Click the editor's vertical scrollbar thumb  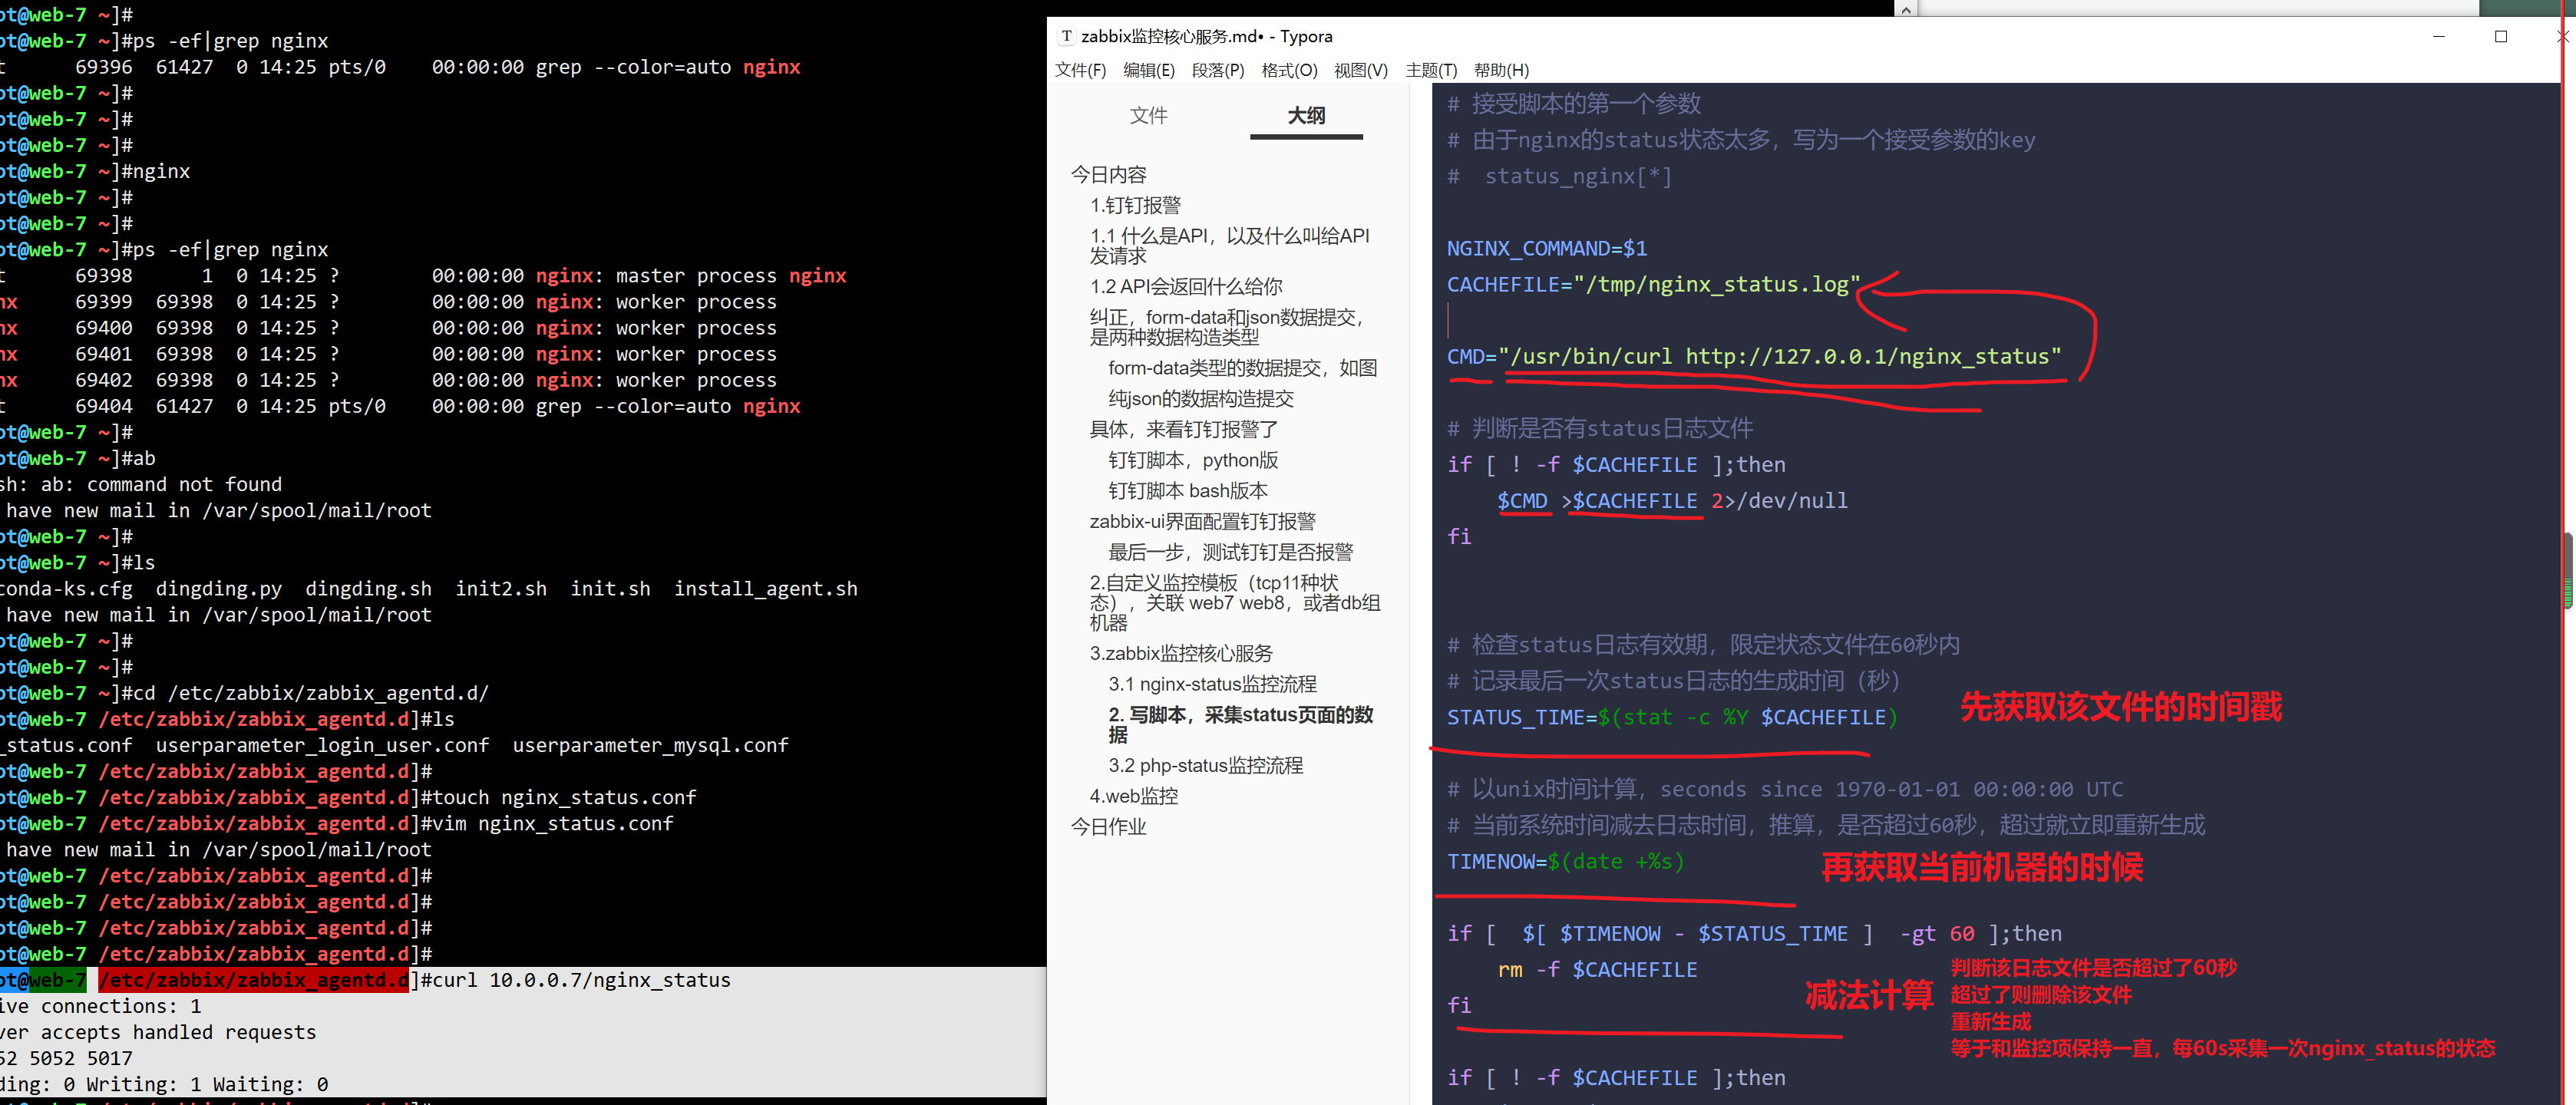tap(2568, 570)
